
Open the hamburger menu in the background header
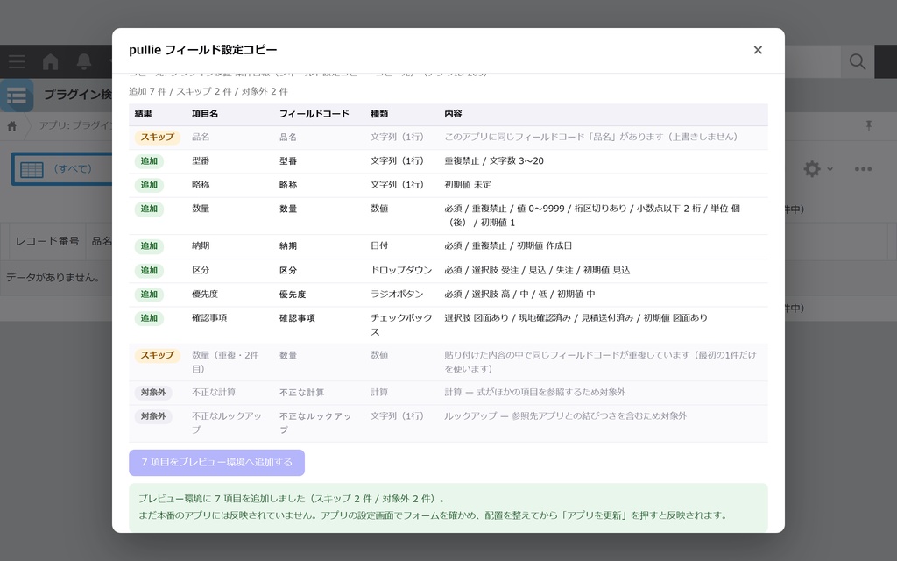click(17, 62)
